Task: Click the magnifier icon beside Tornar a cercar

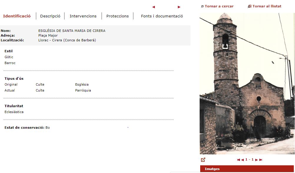Action: (x=203, y=6)
